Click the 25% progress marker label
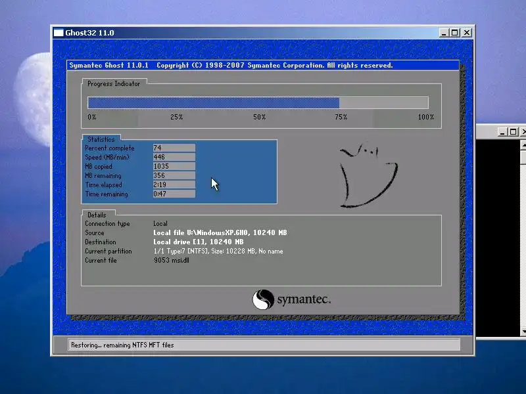The height and width of the screenshot is (394, 526). tap(176, 117)
